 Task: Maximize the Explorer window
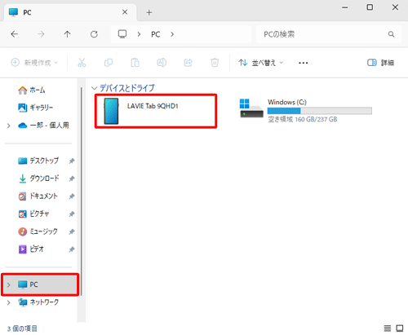pos(370,7)
